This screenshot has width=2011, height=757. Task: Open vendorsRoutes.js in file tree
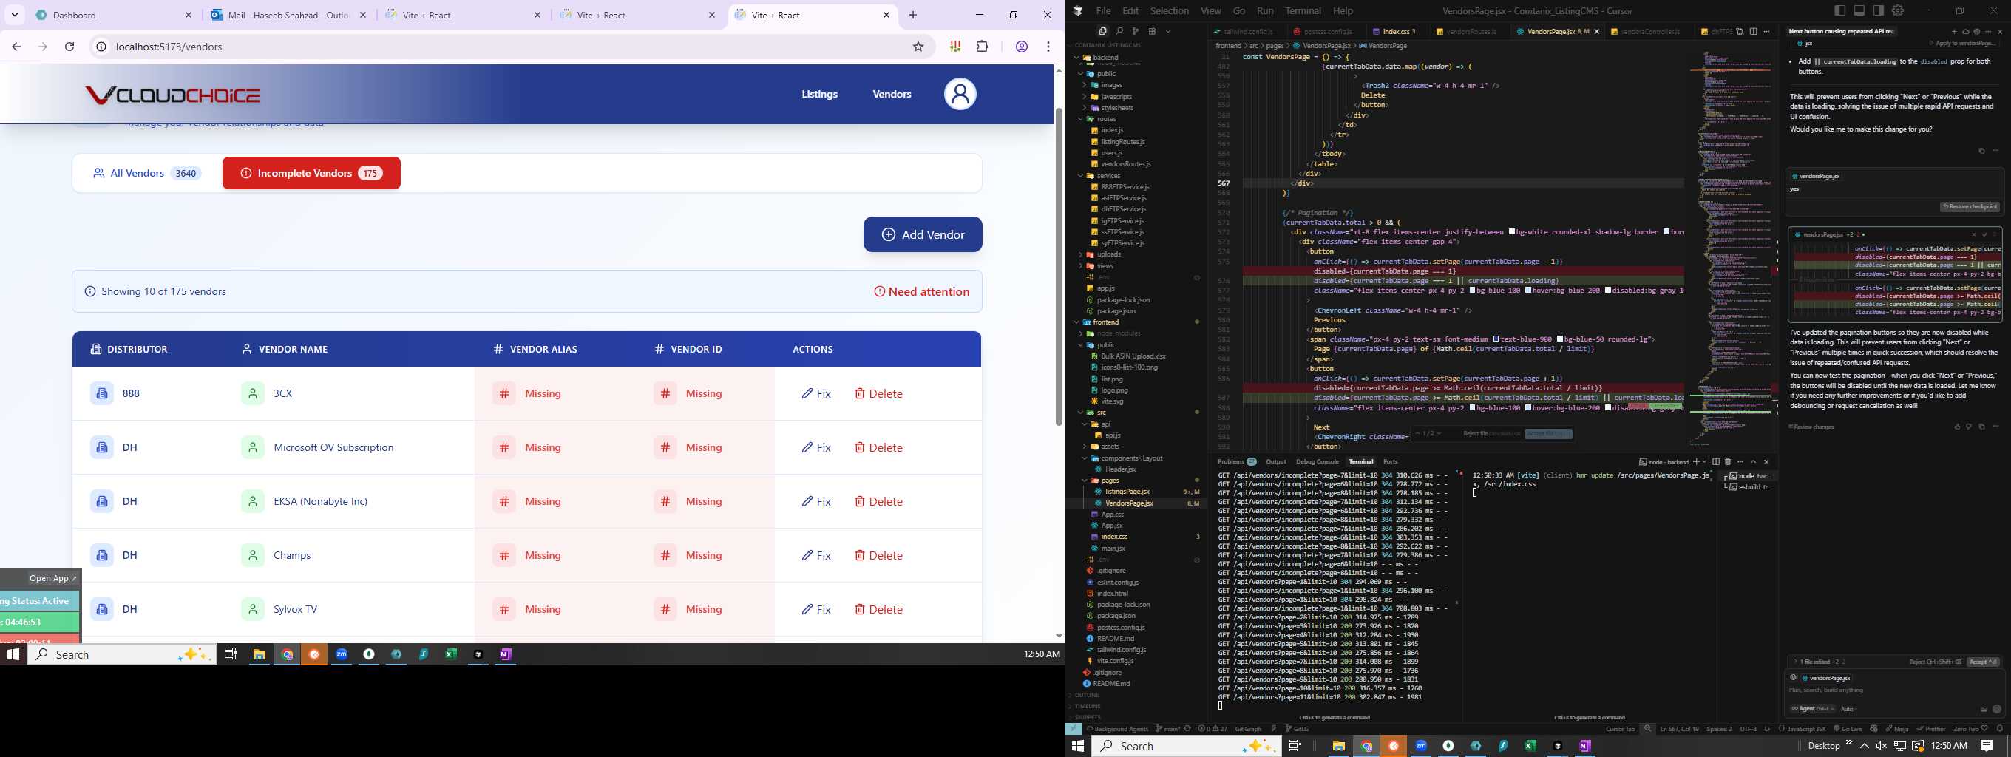[1126, 165]
